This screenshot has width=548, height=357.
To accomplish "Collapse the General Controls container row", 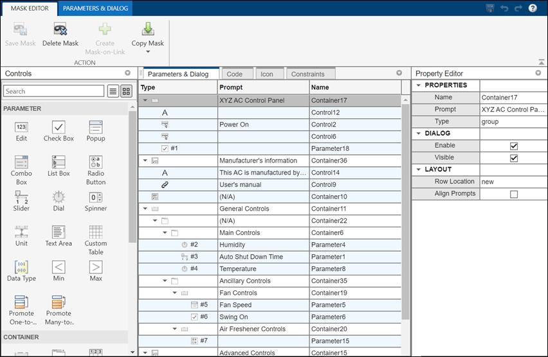I will click(x=145, y=209).
